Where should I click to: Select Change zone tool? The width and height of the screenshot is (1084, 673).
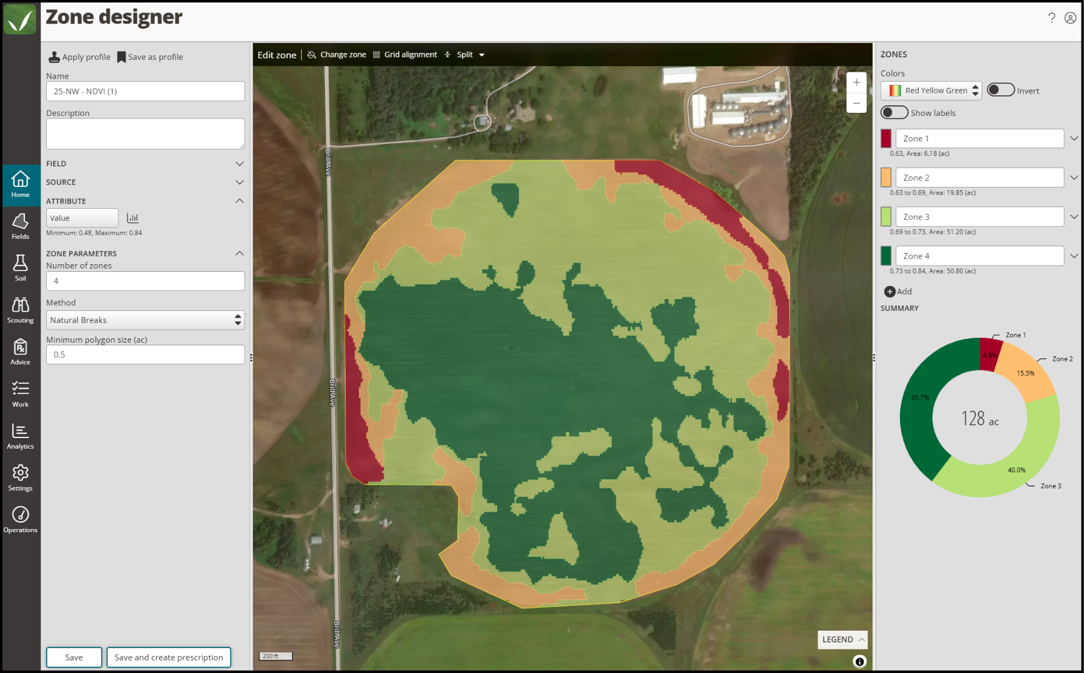[337, 55]
